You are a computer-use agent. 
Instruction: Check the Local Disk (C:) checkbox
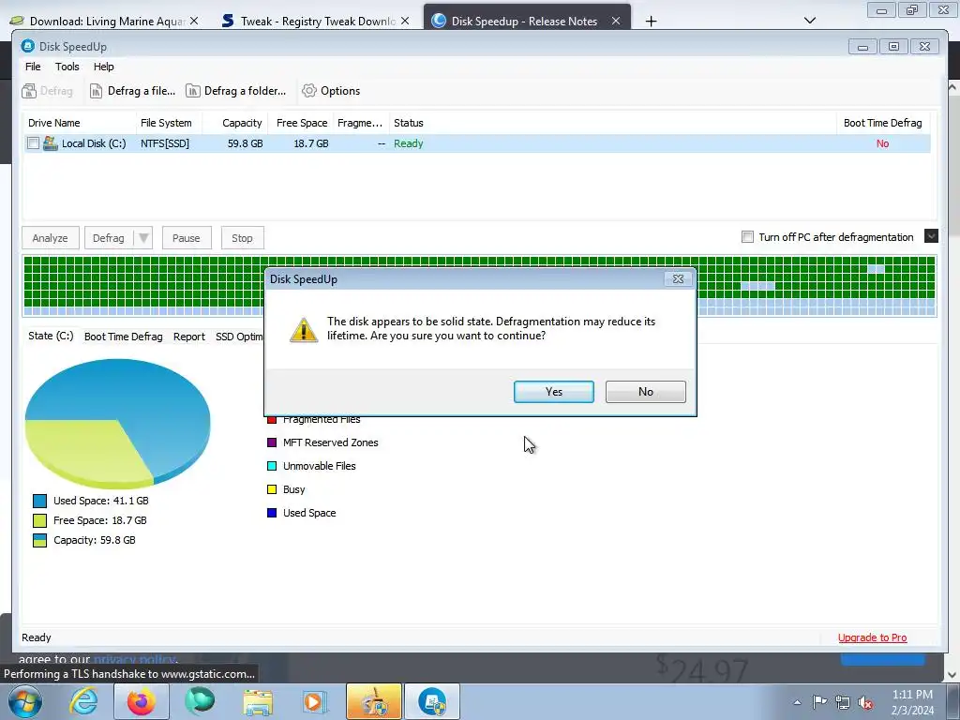pyautogui.click(x=33, y=143)
